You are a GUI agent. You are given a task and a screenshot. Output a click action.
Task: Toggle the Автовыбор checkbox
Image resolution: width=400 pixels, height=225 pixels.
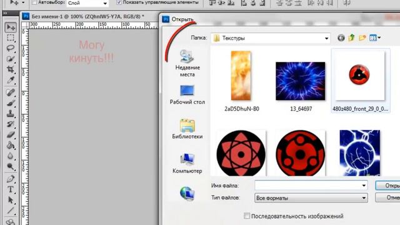[x=34, y=2]
